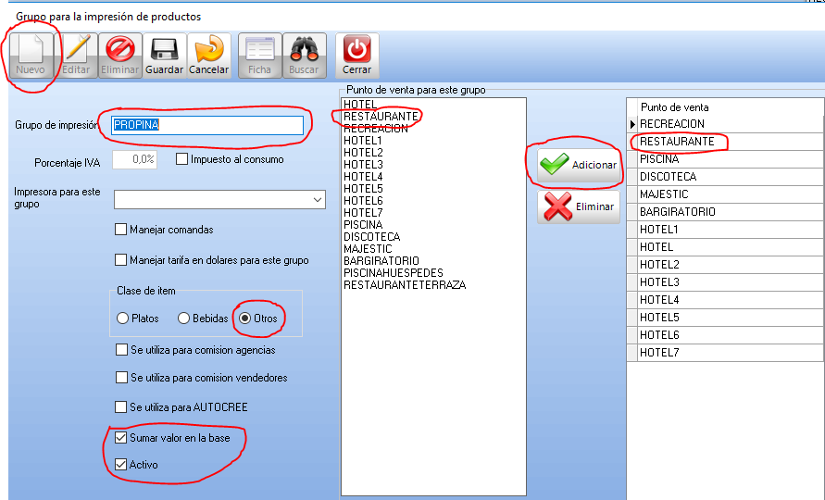The image size is (825, 500).
Task: Select PISCINA in the left list
Action: click(363, 225)
